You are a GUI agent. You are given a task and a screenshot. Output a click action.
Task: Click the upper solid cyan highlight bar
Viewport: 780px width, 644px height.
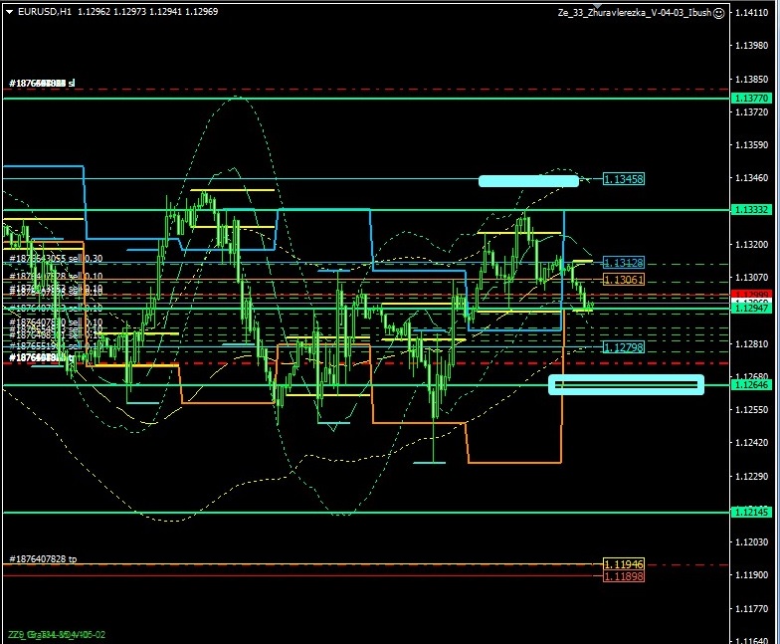click(x=528, y=181)
